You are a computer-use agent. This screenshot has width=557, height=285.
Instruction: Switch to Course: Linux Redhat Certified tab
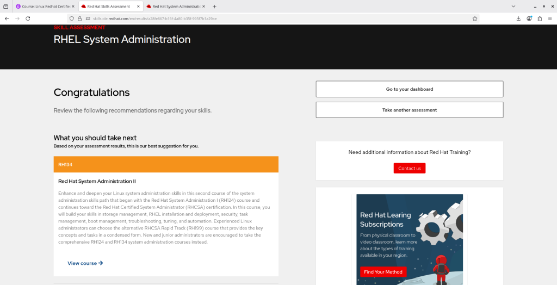pos(46,7)
